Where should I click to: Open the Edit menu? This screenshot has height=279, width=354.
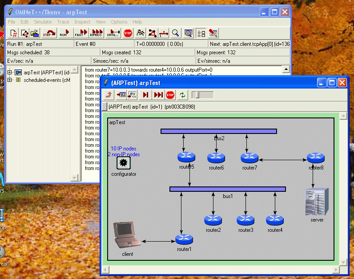pyautogui.click(x=24, y=22)
